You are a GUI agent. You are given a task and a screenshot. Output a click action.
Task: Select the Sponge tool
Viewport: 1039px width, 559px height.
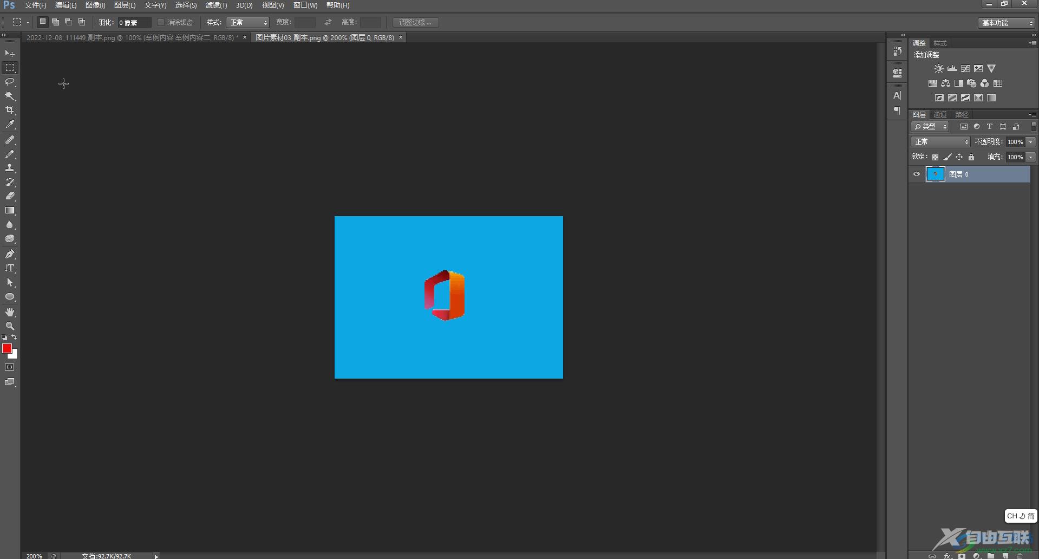(x=10, y=239)
